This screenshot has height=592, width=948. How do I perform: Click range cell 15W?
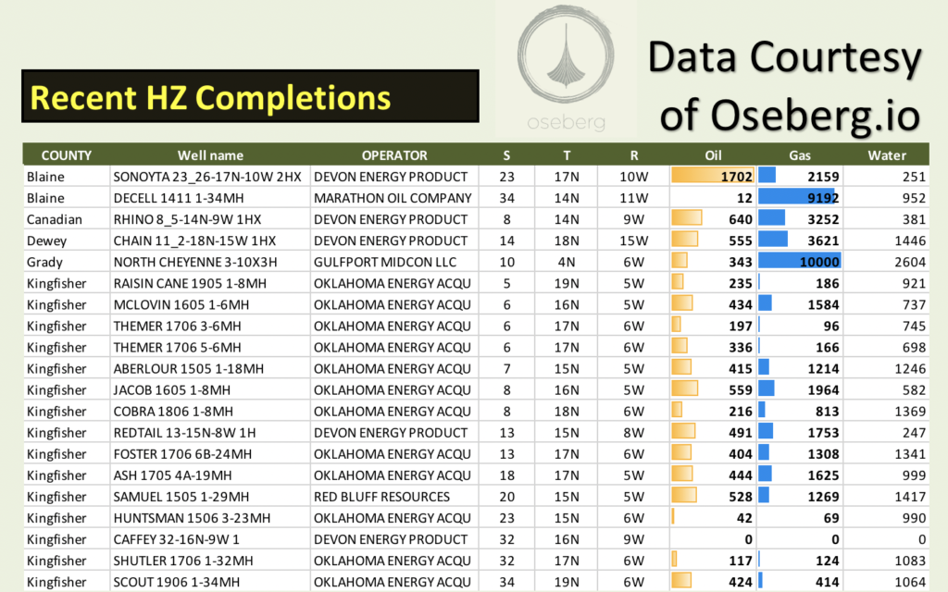633,240
